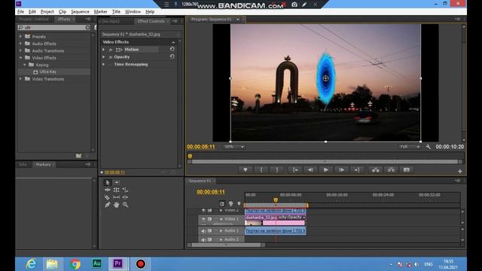Toggle Opacity effect fx switch
The image size is (482, 271).
[111, 57]
